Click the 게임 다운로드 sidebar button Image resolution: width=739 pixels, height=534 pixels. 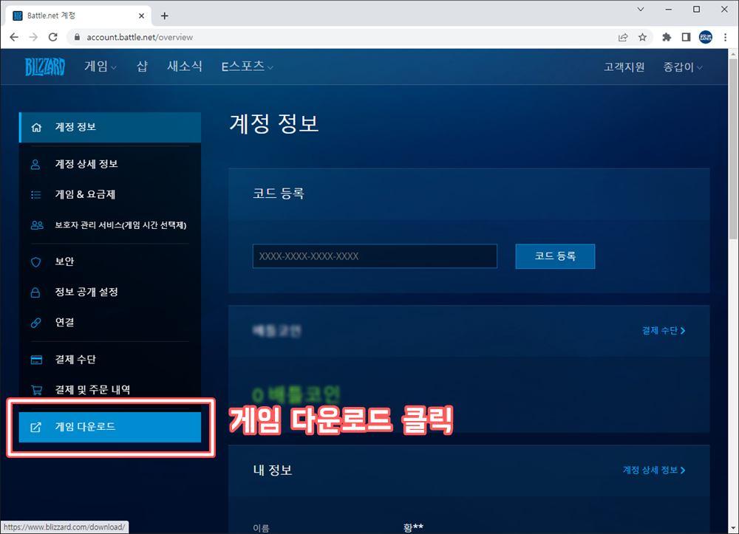[x=110, y=427]
